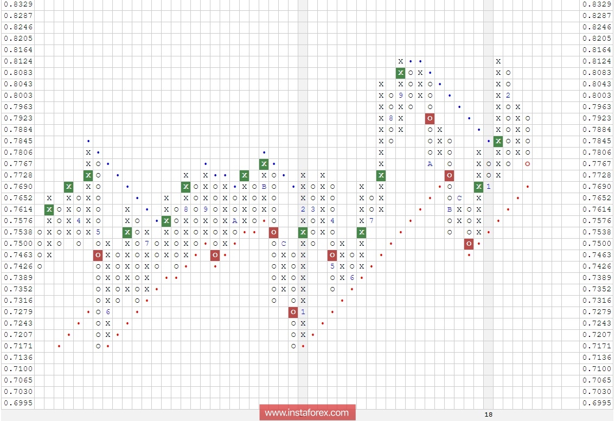Click 0.7728 on the right price scale
This screenshot has height=421, width=615.
click(x=597, y=175)
